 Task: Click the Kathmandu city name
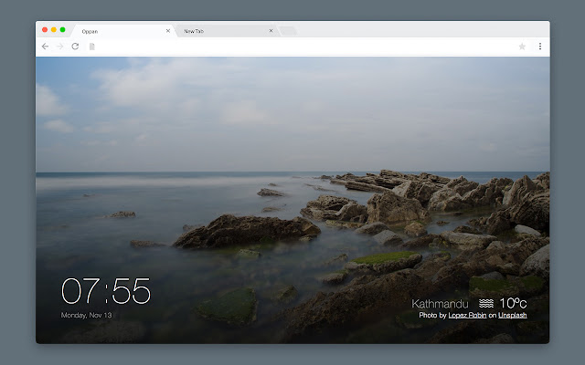(440, 303)
